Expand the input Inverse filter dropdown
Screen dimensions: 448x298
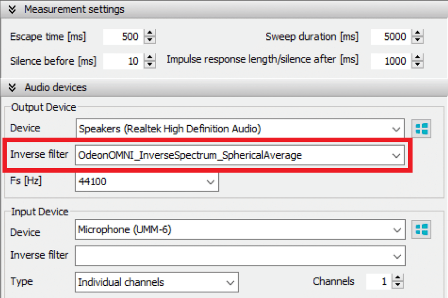396,256
